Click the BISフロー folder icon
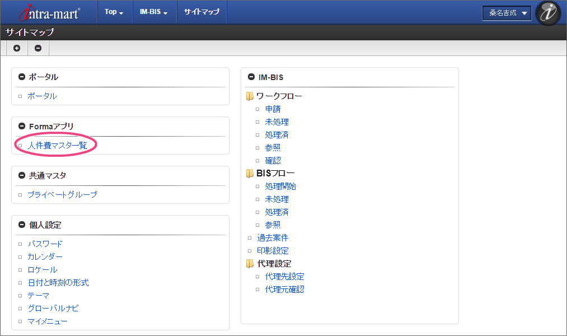Viewport: 567px width, 336px height. coord(250,174)
